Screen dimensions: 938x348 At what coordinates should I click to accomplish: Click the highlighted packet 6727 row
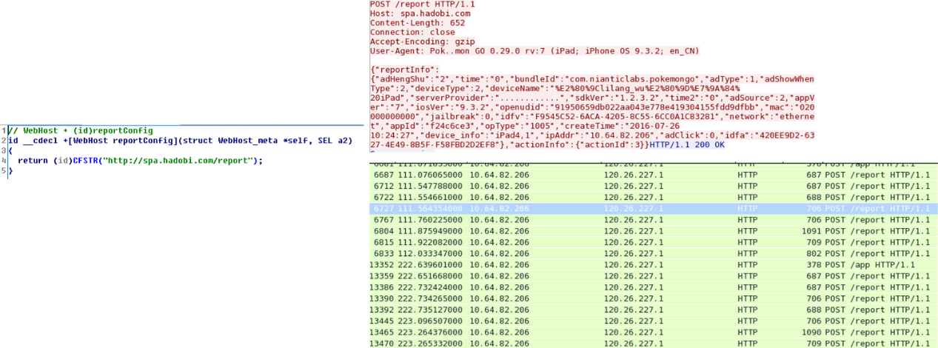pyautogui.click(x=651, y=209)
